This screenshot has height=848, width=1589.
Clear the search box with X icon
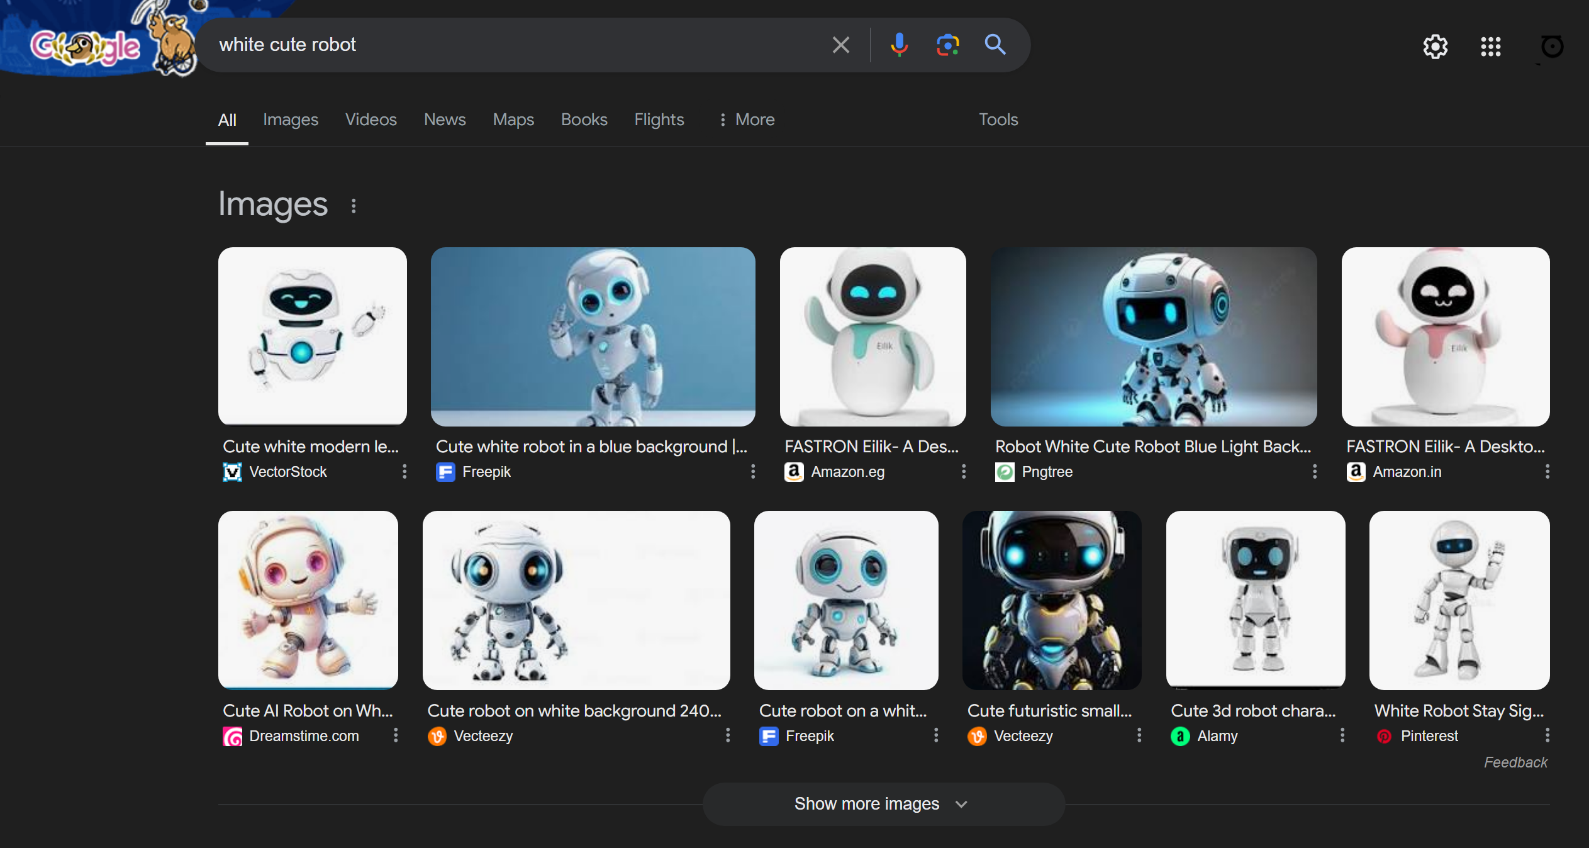840,45
